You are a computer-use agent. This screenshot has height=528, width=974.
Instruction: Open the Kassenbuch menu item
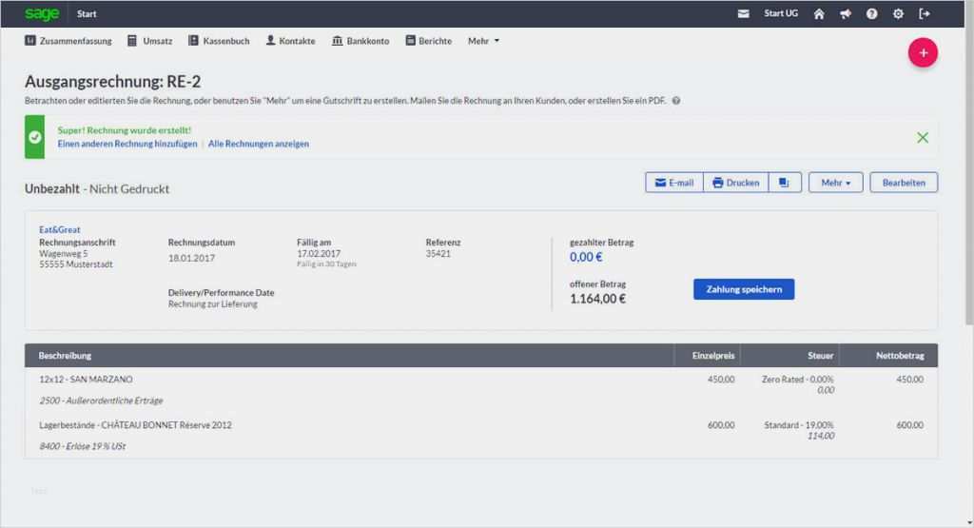pos(219,41)
